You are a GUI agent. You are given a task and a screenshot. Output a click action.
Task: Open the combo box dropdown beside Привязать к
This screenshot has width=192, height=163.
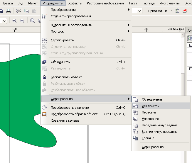point(139,11)
